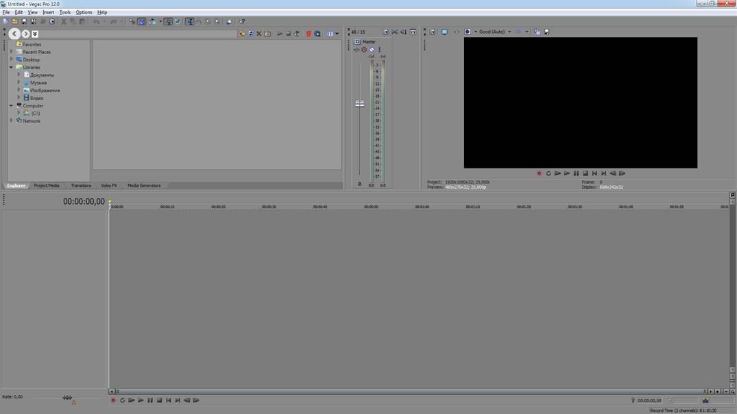Switch to the Project Media tab
Viewport: 737px width, 414px height.
[x=47, y=185]
